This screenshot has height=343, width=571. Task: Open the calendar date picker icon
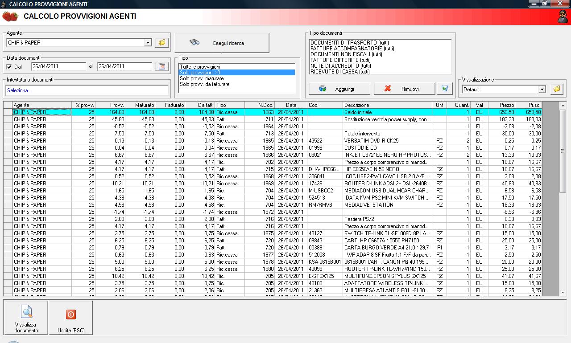[162, 66]
